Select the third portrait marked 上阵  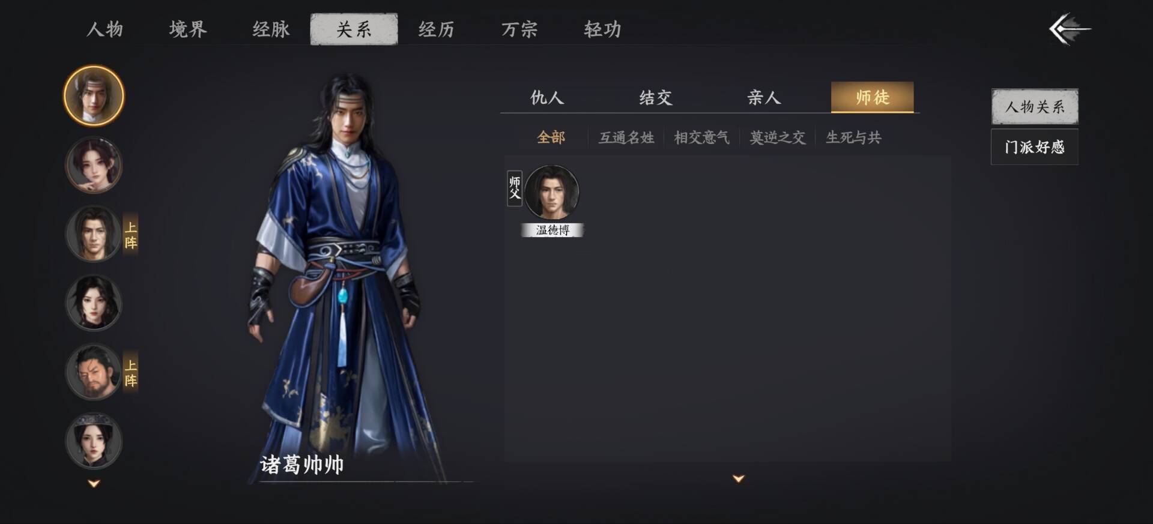pyautogui.click(x=94, y=234)
